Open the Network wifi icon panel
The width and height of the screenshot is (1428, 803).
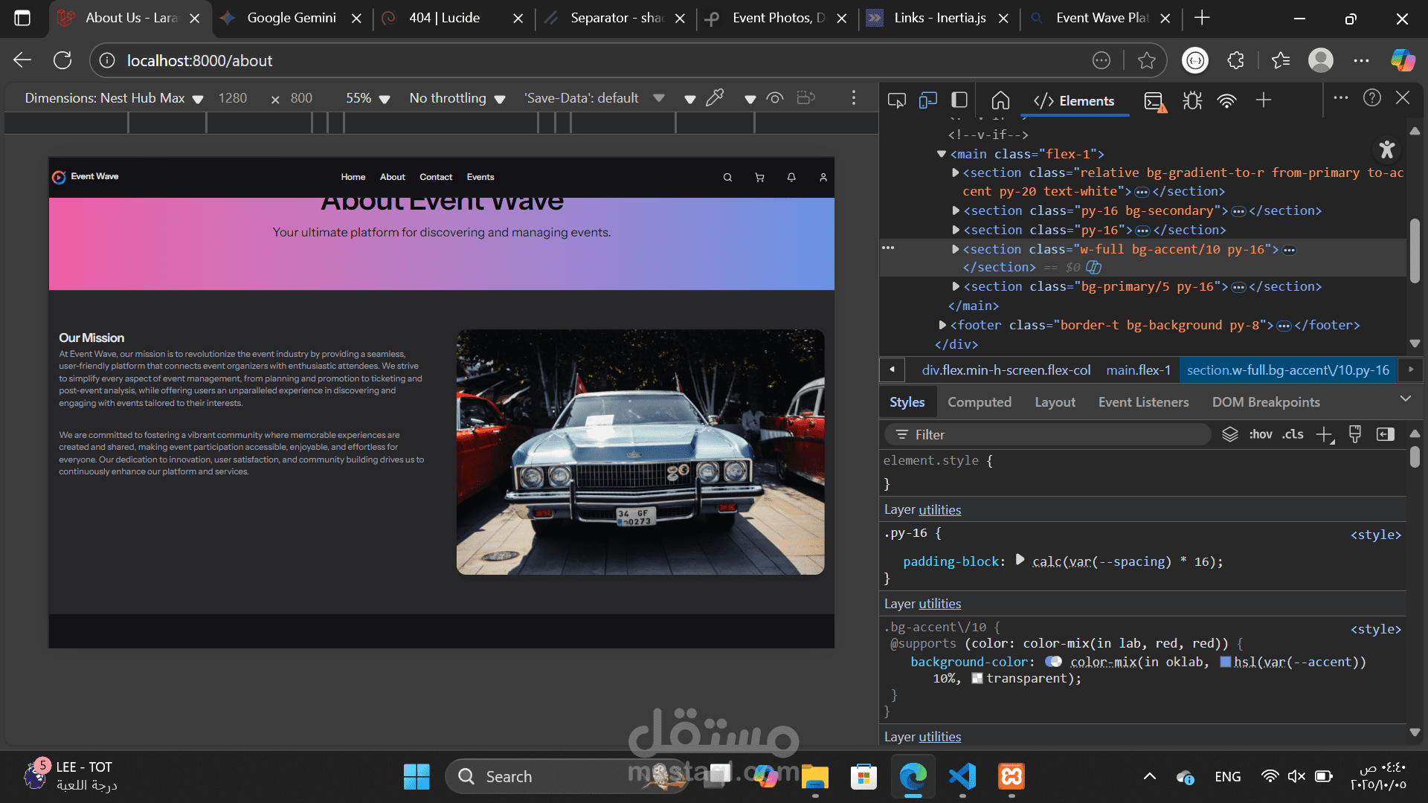[x=1226, y=100]
